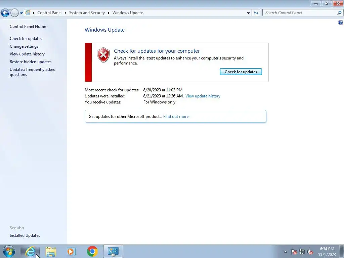This screenshot has height=258, width=344.
Task: Launch Windows Media Player from taskbar
Action: pos(71,251)
